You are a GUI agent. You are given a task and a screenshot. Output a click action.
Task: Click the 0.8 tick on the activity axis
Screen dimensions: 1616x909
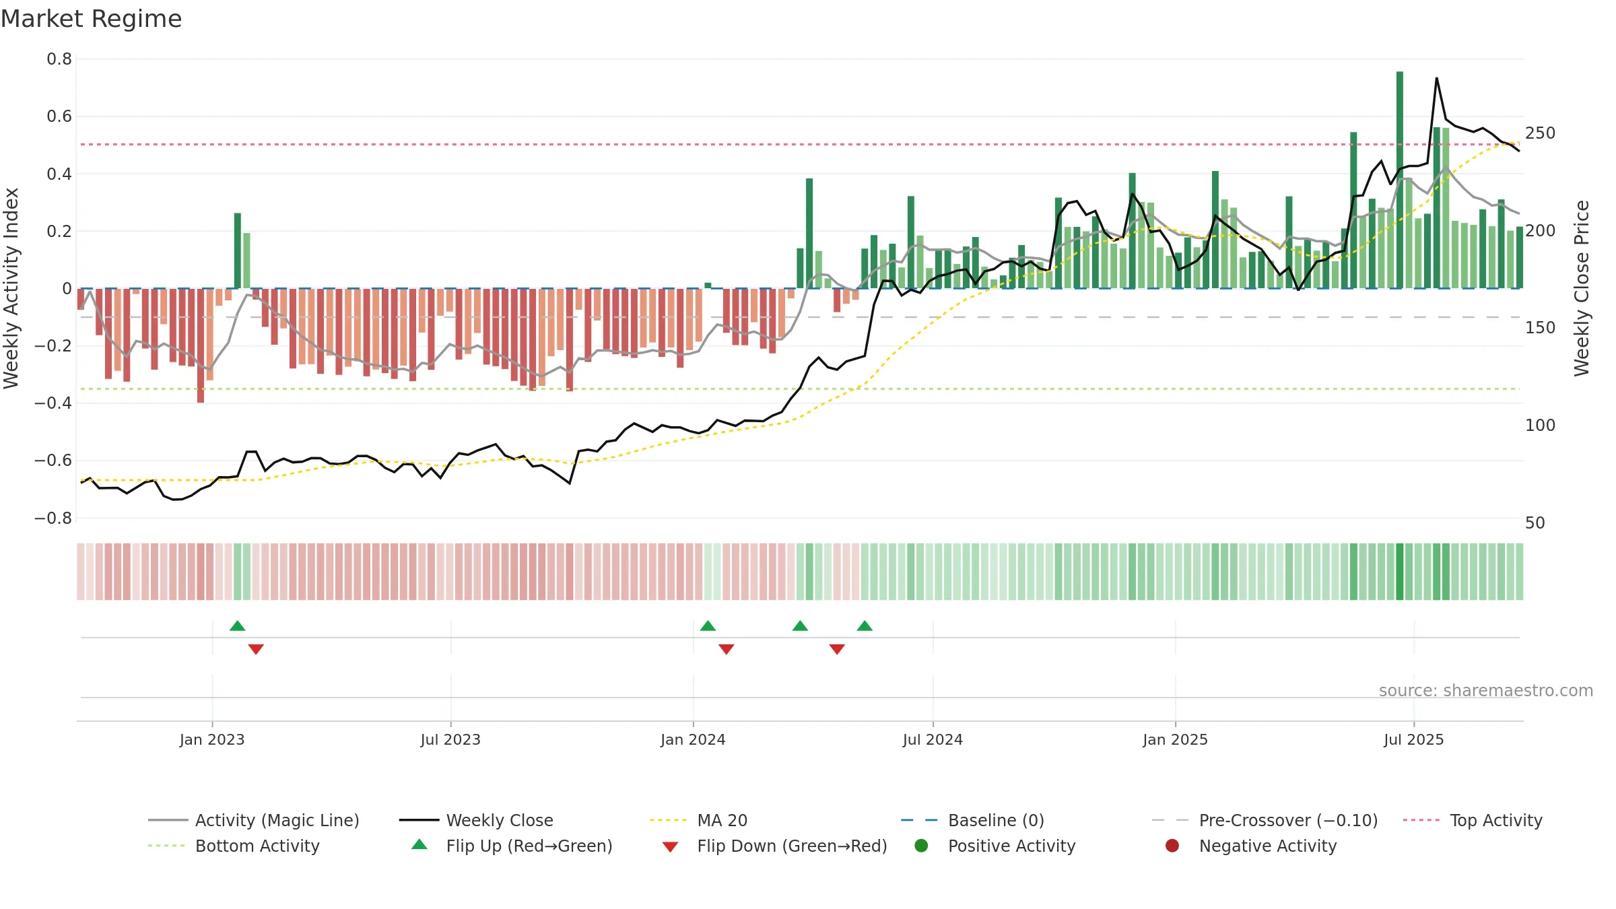[59, 59]
